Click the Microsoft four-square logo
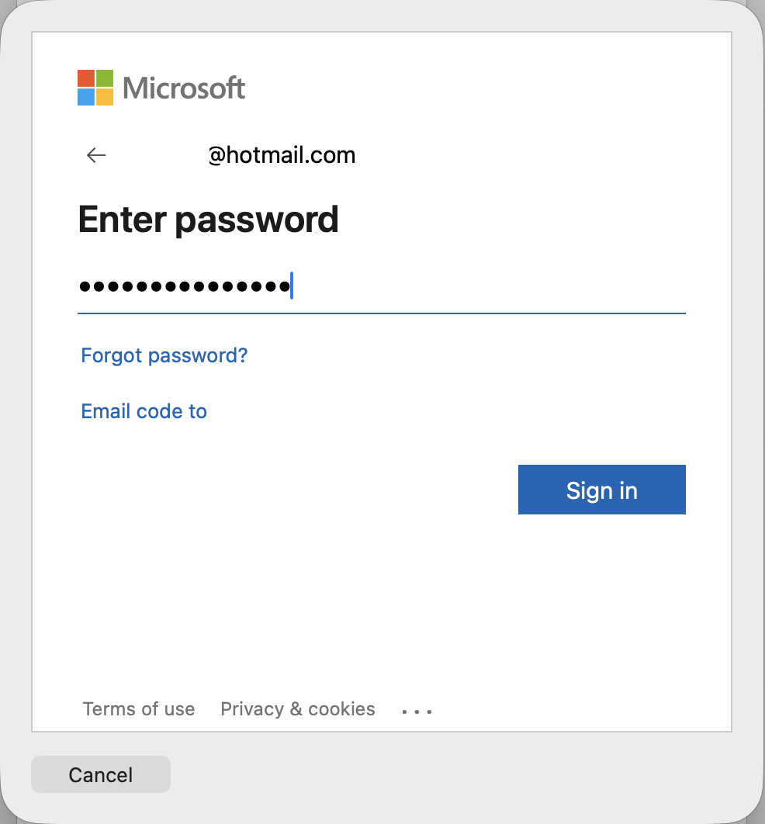765x824 pixels. click(95, 88)
